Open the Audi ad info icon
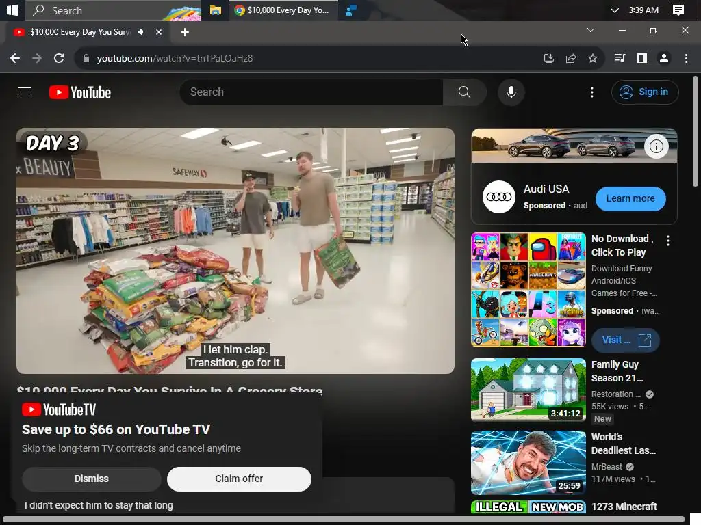Viewport: 701px width, 525px height. click(x=656, y=146)
